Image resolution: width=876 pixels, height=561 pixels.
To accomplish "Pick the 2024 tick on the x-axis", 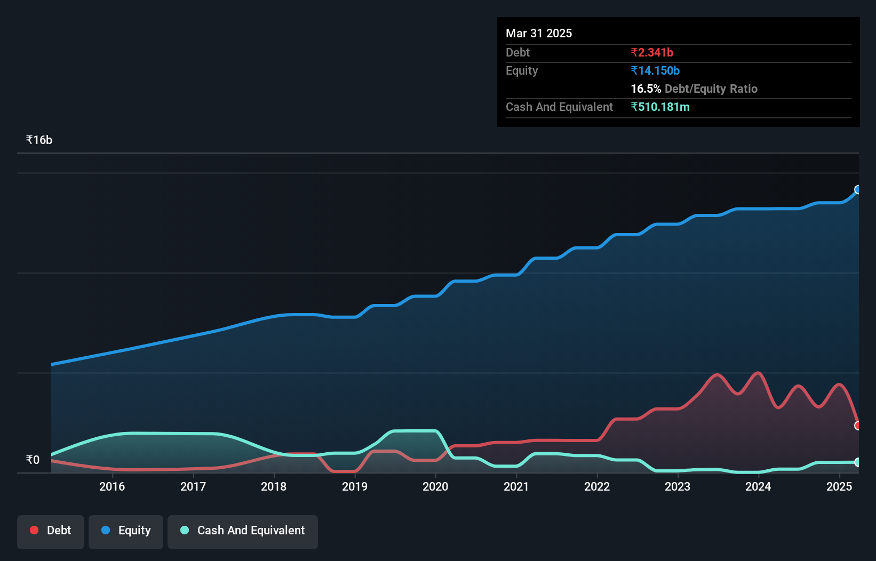I will tap(758, 486).
